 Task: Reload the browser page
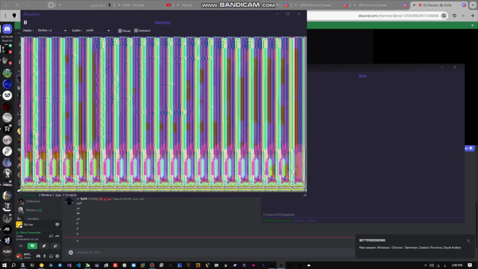point(454,16)
